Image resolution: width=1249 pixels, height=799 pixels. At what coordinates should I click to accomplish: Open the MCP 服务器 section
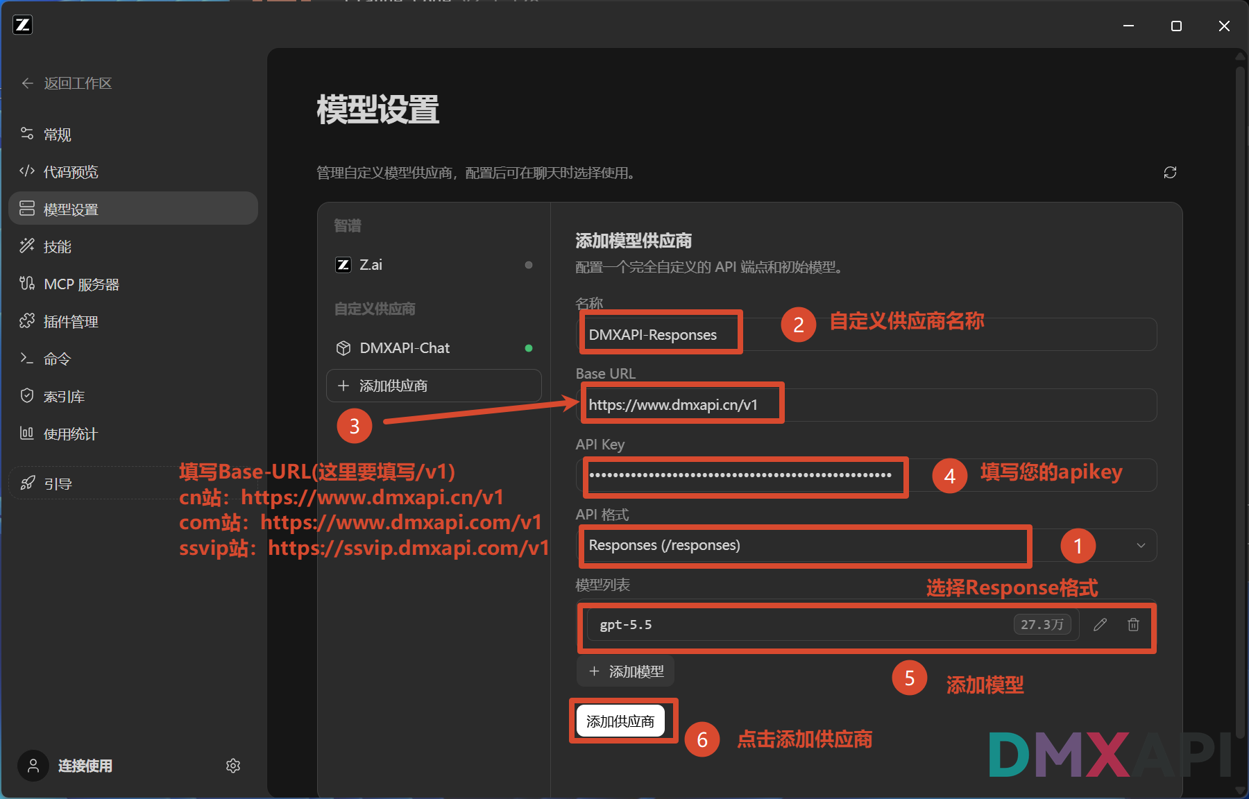(133, 284)
